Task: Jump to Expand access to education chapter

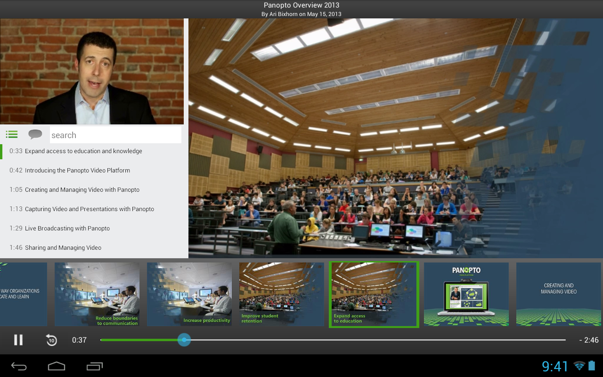Action: point(83,151)
